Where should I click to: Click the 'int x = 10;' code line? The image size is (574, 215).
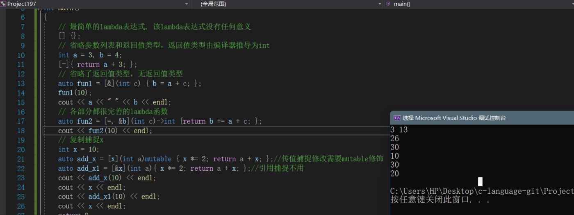tap(79, 149)
